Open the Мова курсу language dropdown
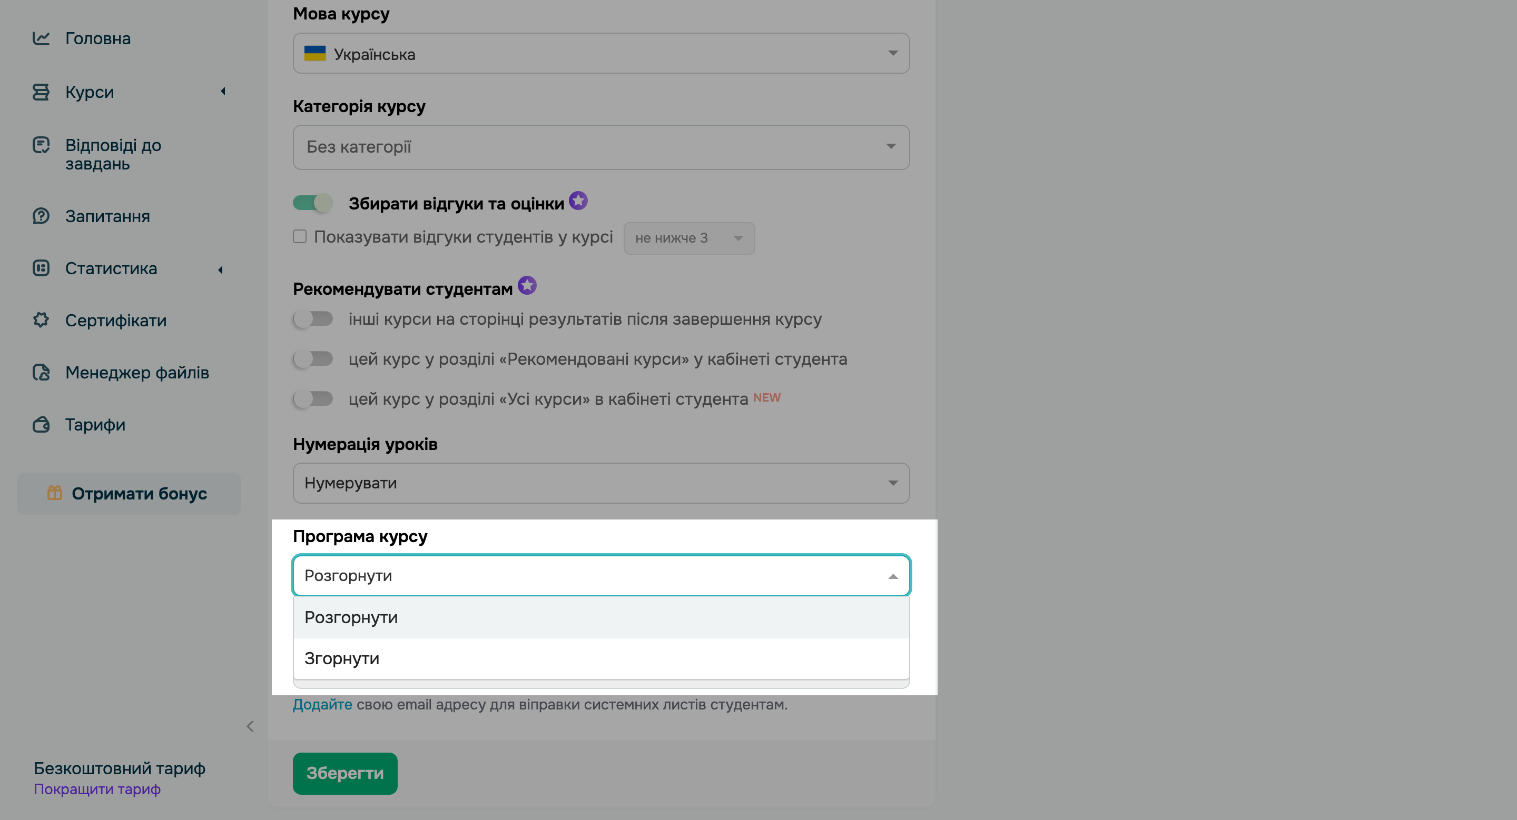 click(600, 54)
